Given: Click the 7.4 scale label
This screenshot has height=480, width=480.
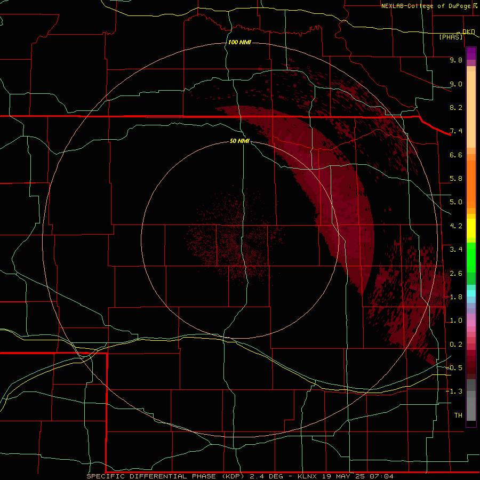Looking at the screenshot, I should tap(456, 131).
